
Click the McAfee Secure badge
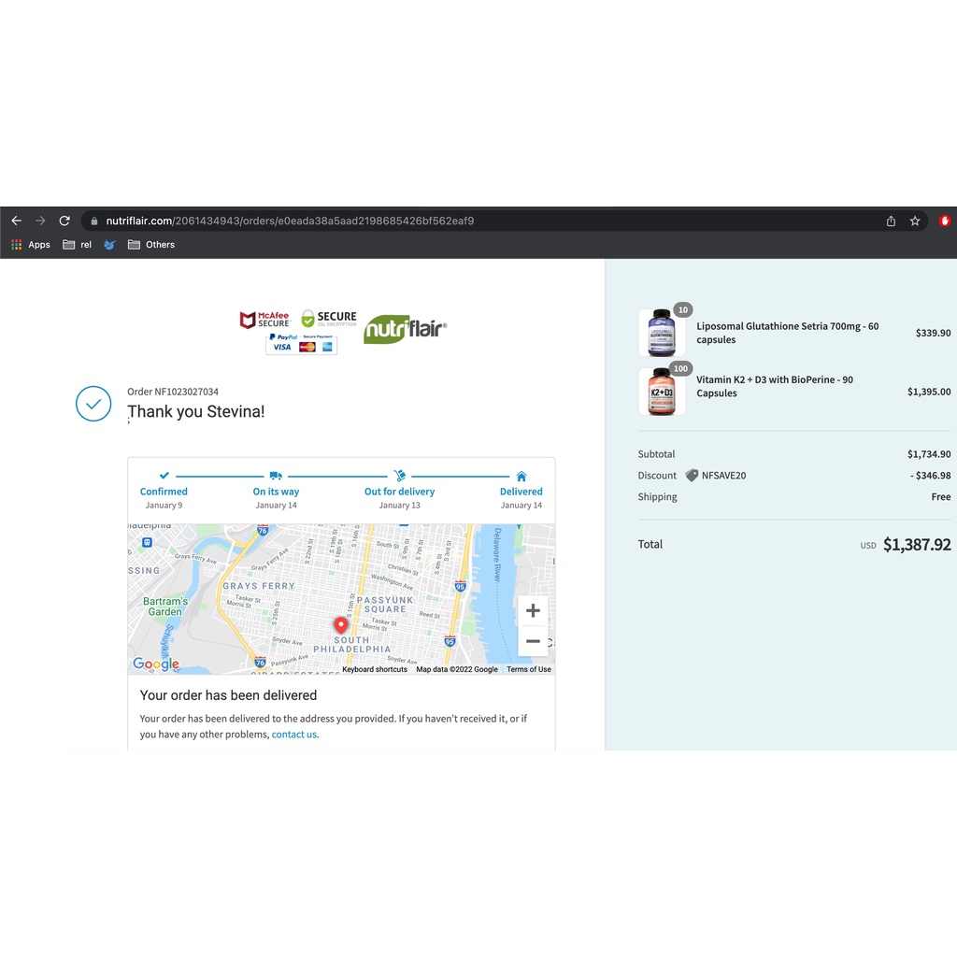(x=265, y=321)
